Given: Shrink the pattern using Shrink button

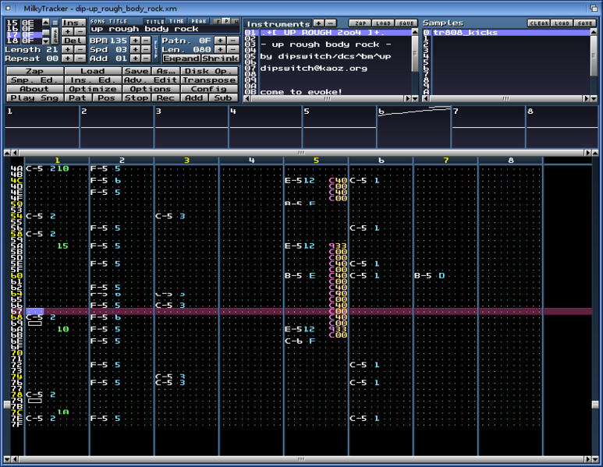Looking at the screenshot, I should (x=219, y=58).
